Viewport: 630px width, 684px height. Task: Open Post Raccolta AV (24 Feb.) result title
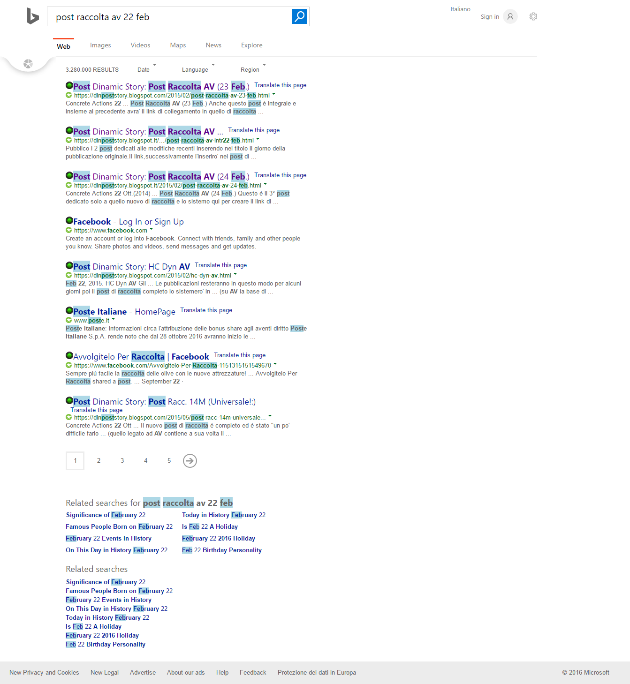[161, 177]
